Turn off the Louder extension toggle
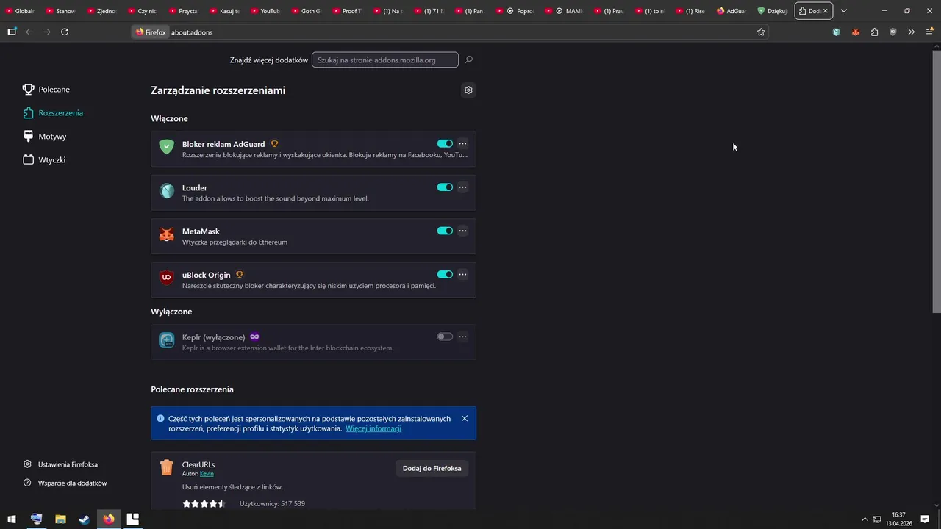Screen dimensions: 941x529 [445, 187]
